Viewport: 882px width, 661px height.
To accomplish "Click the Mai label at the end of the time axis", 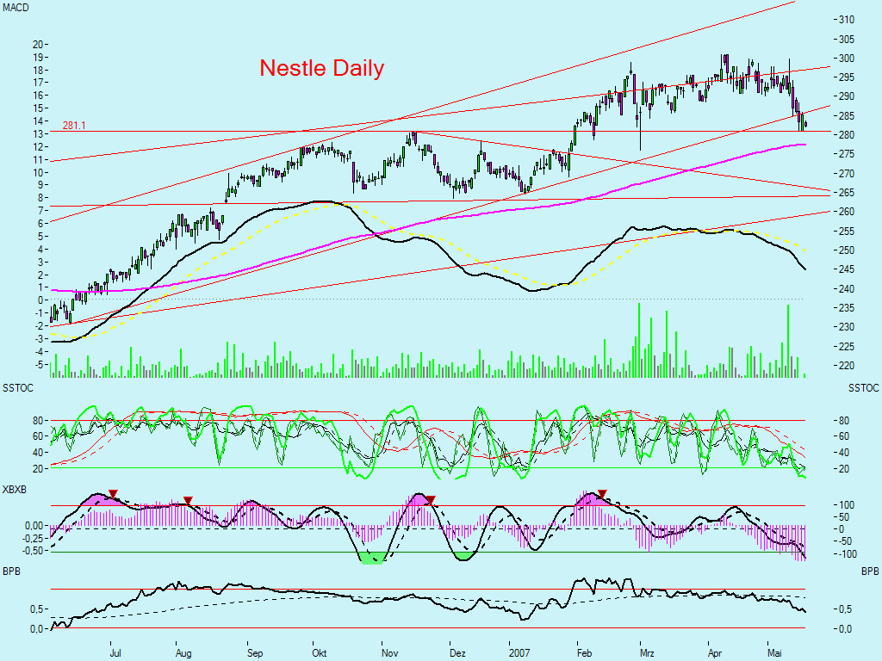I will tap(773, 653).
